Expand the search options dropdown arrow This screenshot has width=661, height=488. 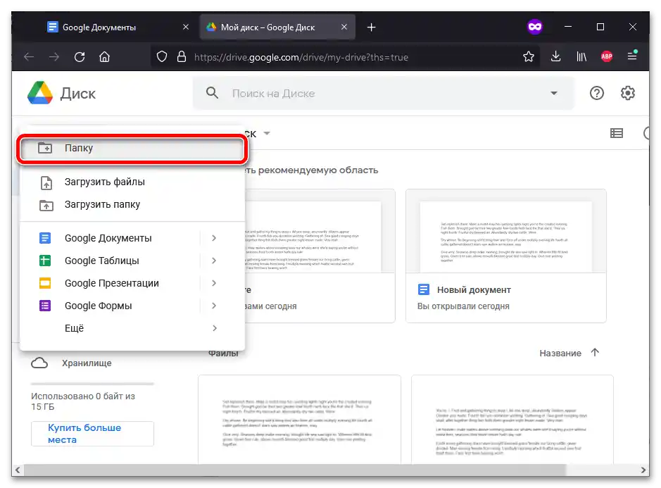[554, 93]
